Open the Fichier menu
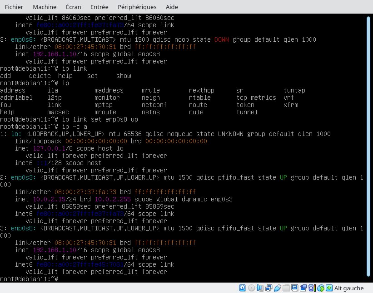 point(14,7)
